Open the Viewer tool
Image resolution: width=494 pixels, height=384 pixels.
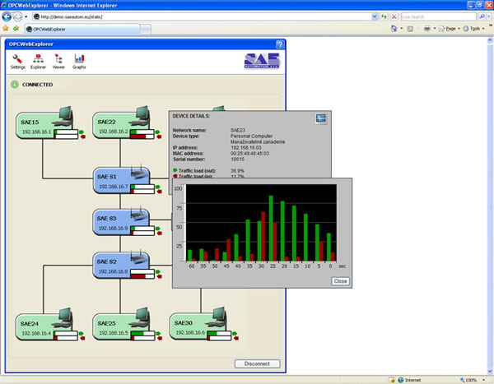pos(58,62)
